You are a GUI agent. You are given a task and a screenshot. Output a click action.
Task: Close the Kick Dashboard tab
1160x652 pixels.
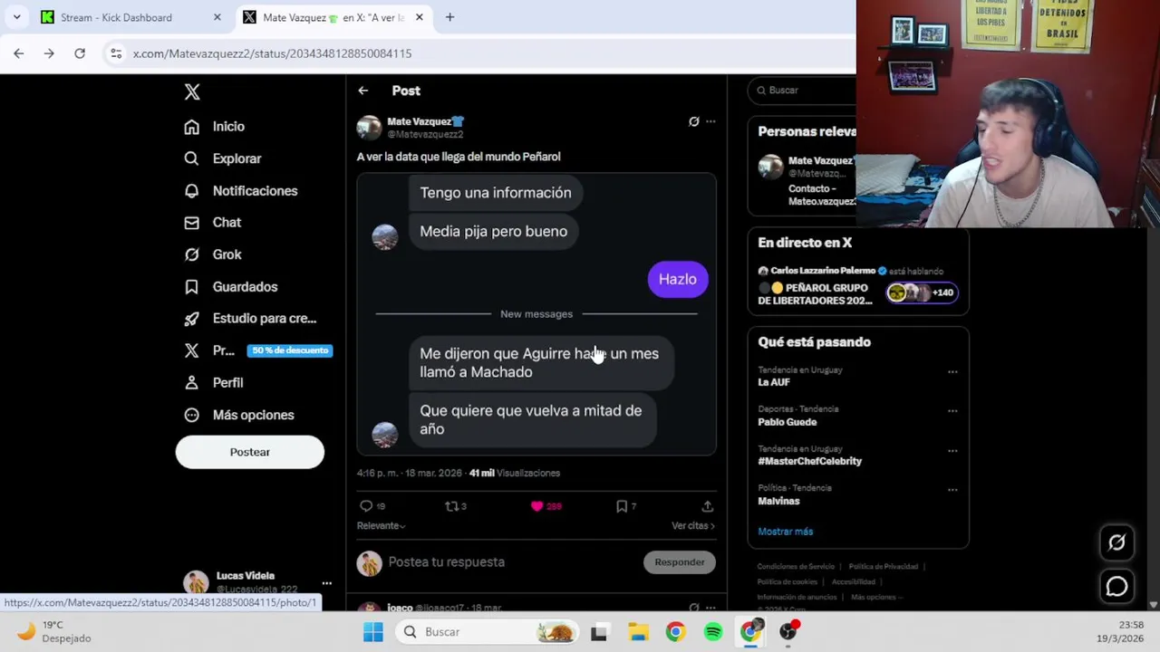217,17
